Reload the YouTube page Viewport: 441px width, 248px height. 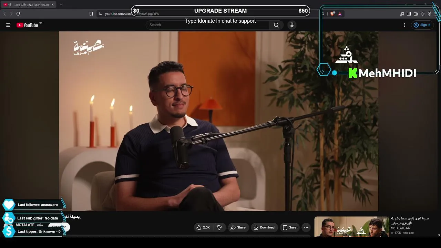(18, 14)
